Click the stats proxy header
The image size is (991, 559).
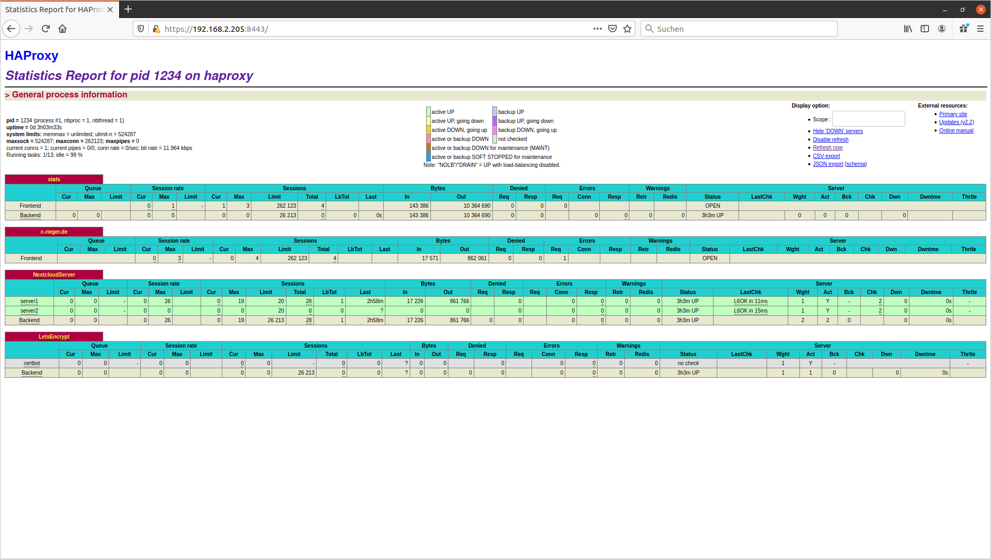pos(54,179)
